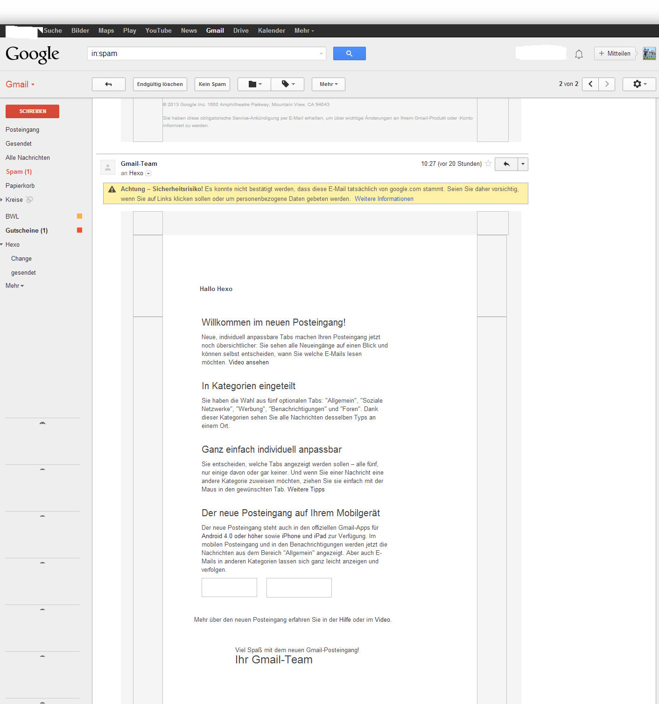The image size is (659, 704).
Task: Open more reply options dropdown arrow
Action: [x=523, y=164]
